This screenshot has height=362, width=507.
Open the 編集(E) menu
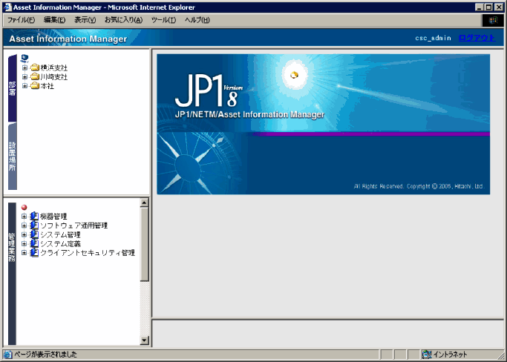tap(54, 20)
